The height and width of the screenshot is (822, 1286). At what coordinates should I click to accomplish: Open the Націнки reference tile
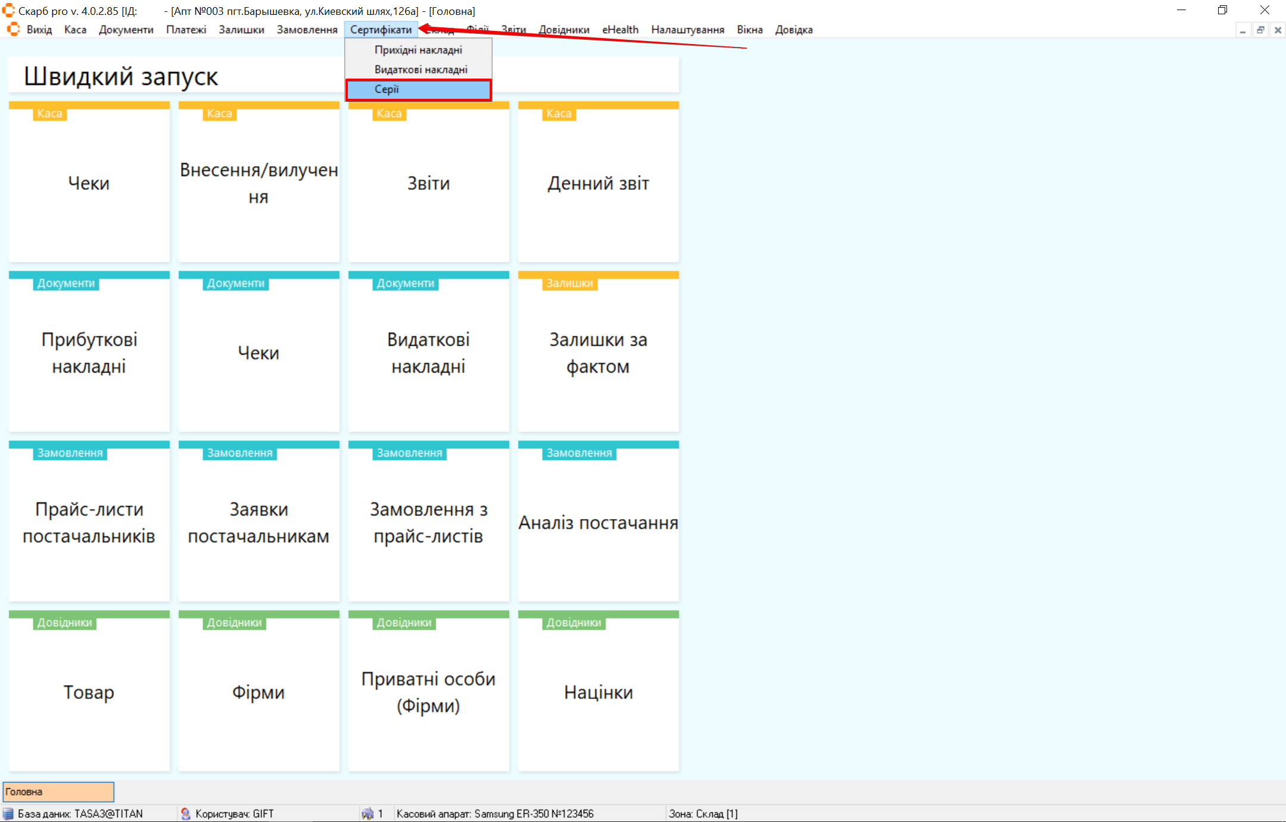click(x=598, y=692)
